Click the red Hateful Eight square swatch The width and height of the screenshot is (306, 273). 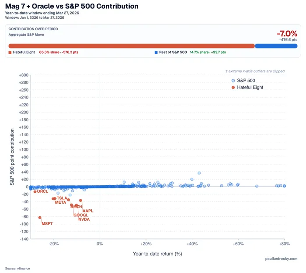click(10, 52)
